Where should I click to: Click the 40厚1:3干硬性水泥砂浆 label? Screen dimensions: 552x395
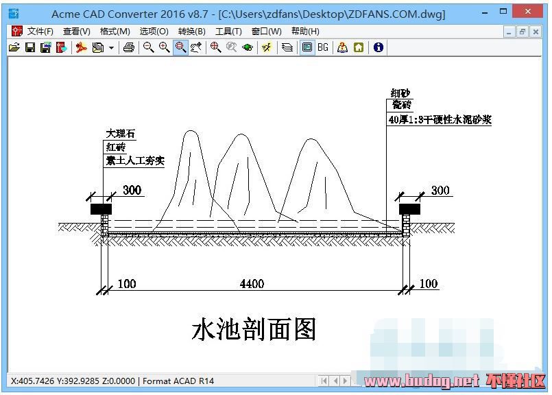coord(440,120)
